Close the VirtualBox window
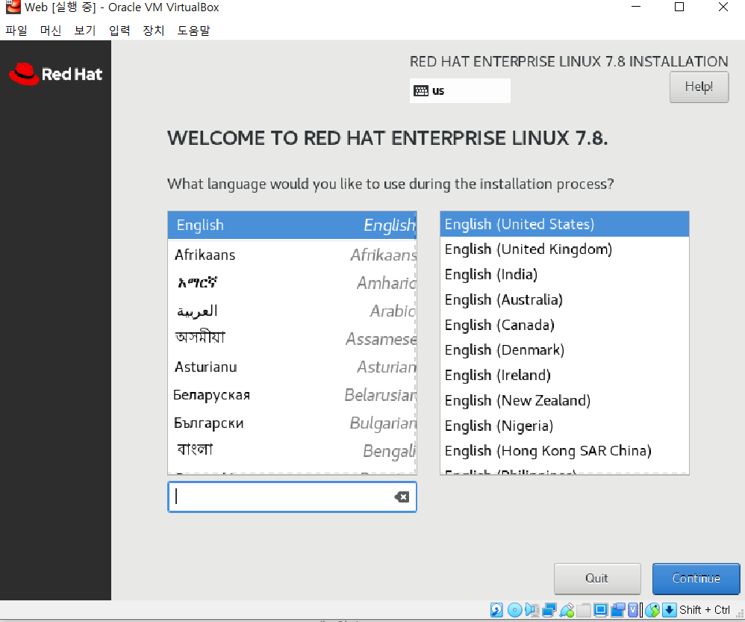745x622 pixels. click(723, 7)
